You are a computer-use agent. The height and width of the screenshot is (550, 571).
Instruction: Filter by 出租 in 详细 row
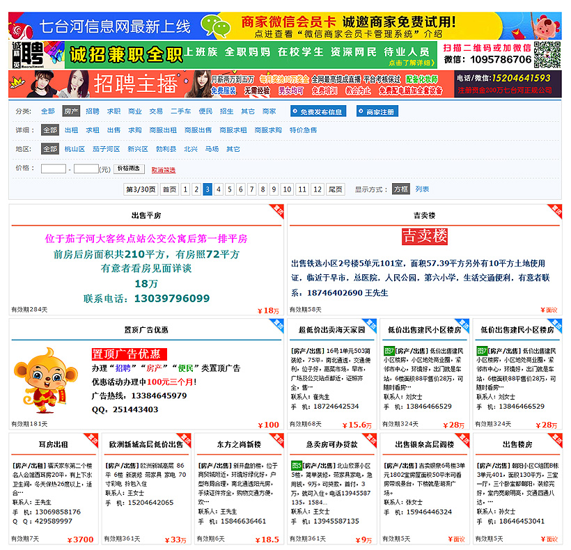pos(72,130)
